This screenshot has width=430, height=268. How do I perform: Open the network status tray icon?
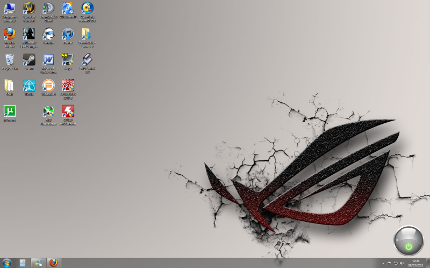click(x=396, y=263)
